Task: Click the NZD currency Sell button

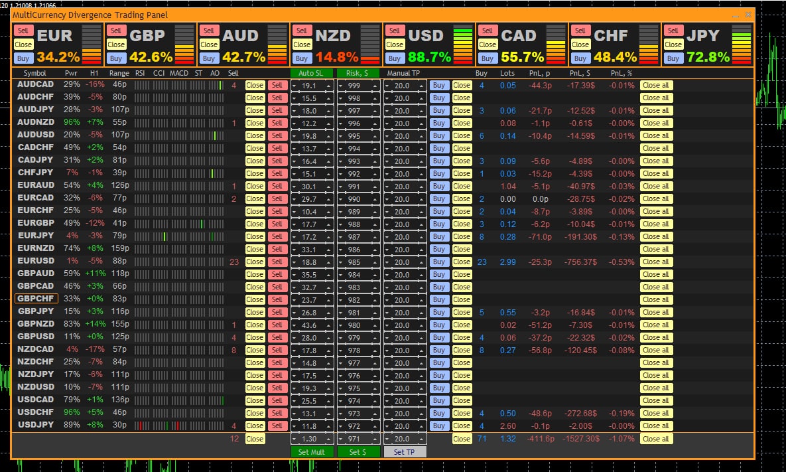Action: [x=301, y=31]
